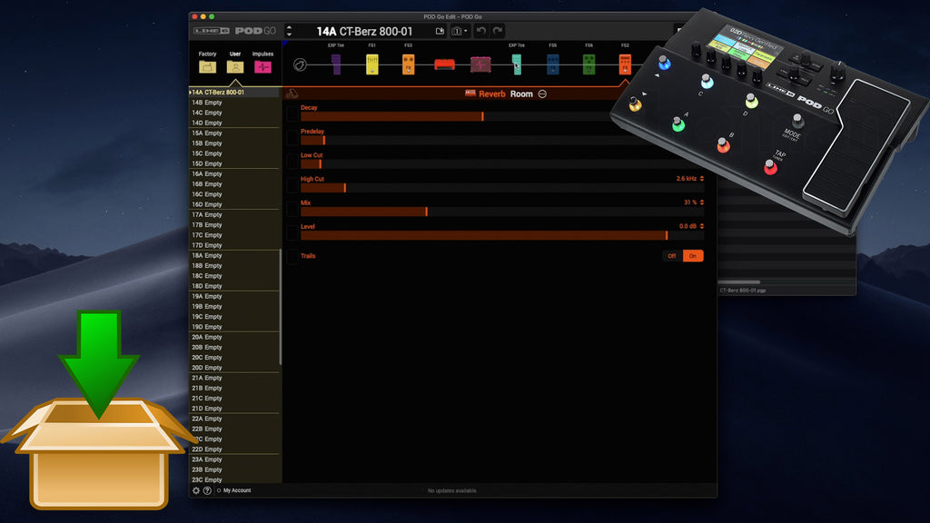Select preset 18A Empty in list
The image size is (930, 523).
point(207,255)
